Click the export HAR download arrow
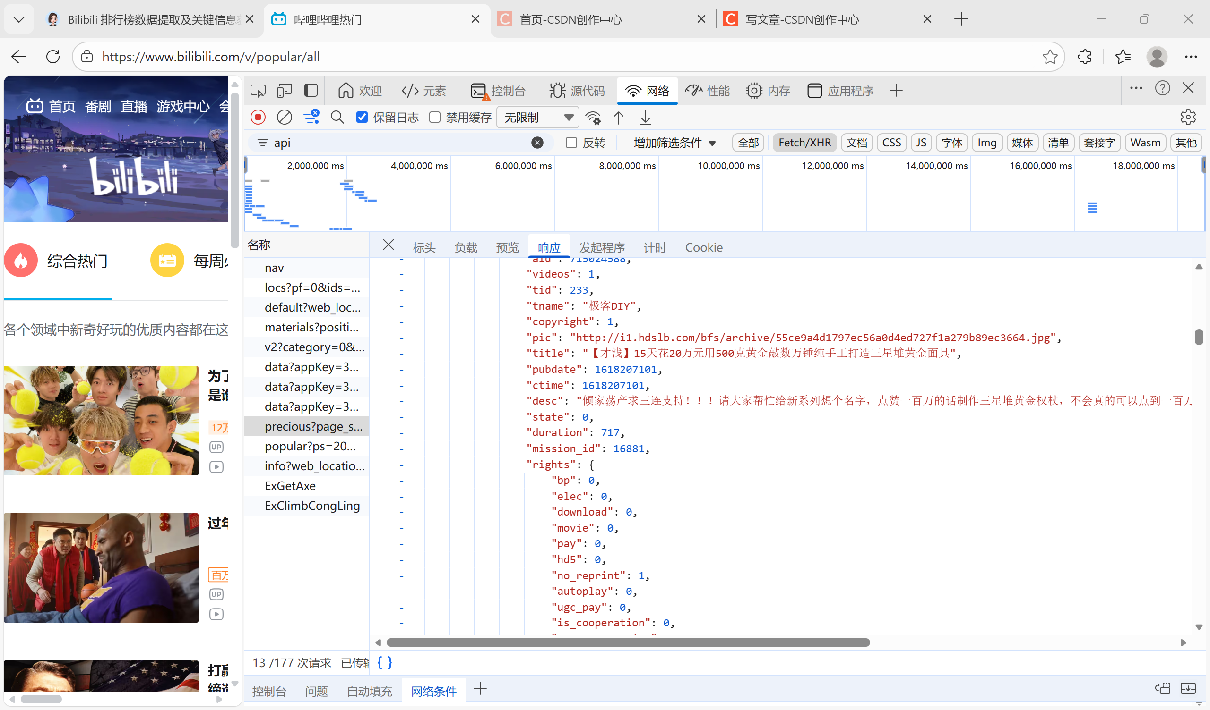 tap(645, 117)
